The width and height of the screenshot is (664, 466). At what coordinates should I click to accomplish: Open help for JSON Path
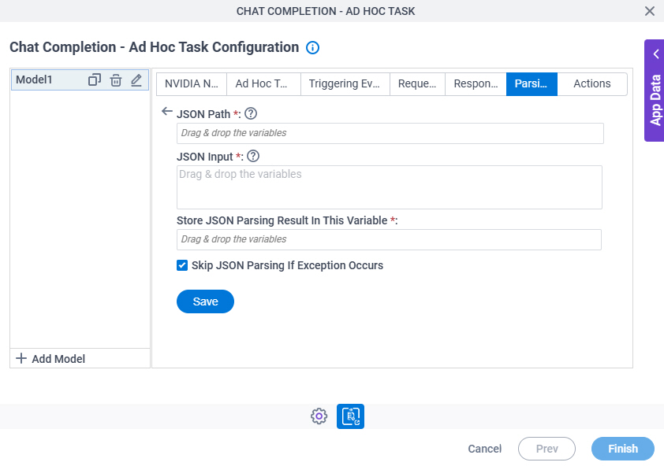click(251, 113)
